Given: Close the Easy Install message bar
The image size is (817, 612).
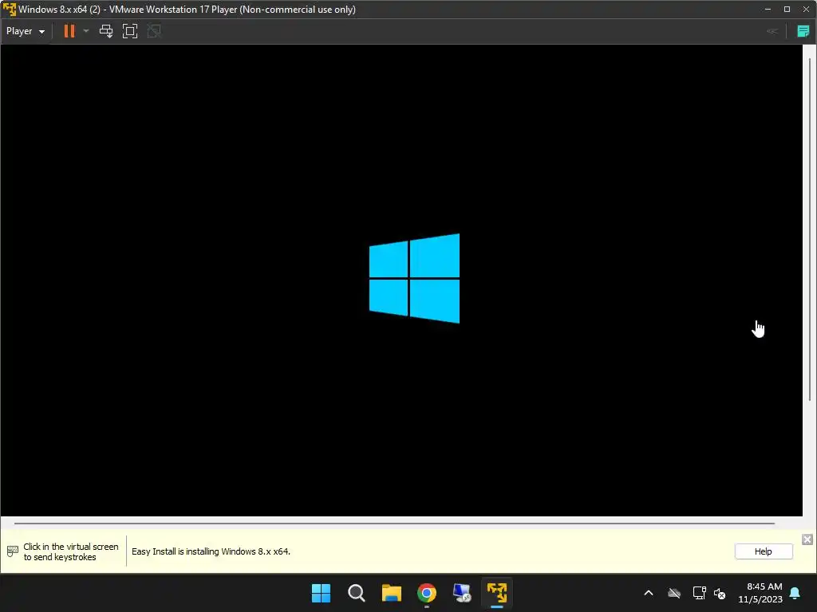Looking at the screenshot, I should tap(807, 539).
